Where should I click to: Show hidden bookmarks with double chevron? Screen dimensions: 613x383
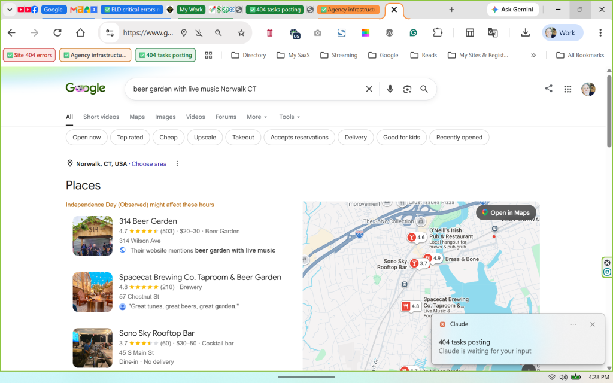pyautogui.click(x=533, y=56)
